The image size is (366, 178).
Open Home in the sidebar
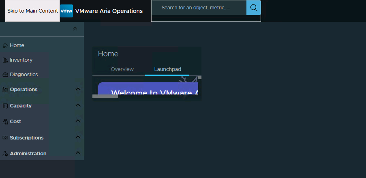[x=17, y=45]
